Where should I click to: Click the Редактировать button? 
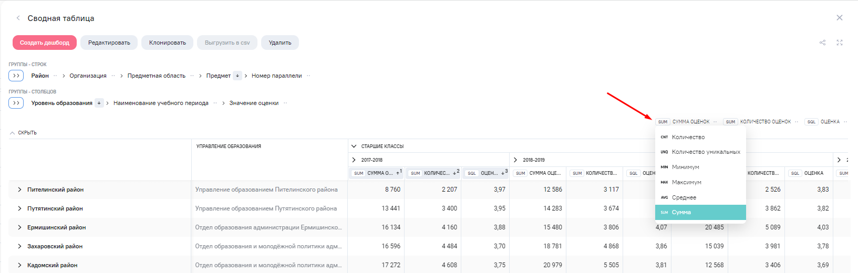109,43
